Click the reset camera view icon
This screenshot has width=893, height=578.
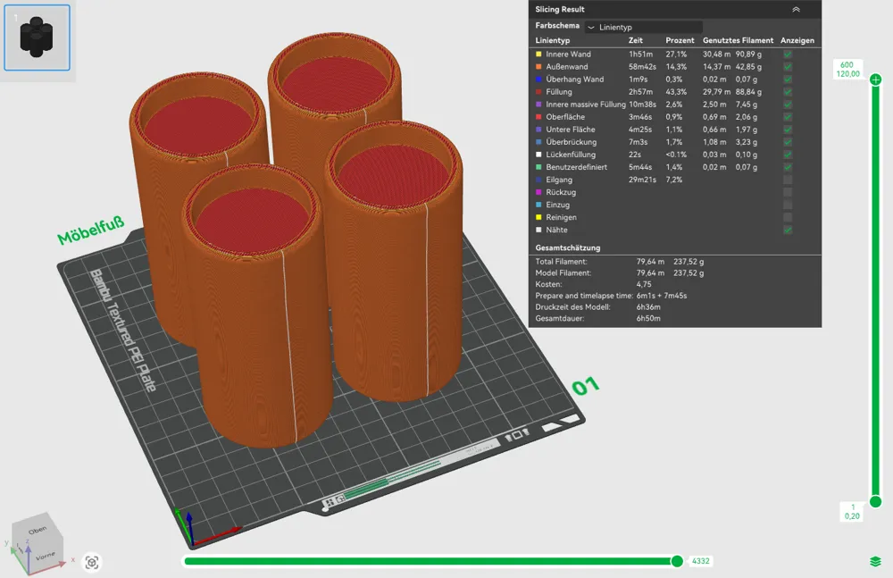pyautogui.click(x=92, y=563)
